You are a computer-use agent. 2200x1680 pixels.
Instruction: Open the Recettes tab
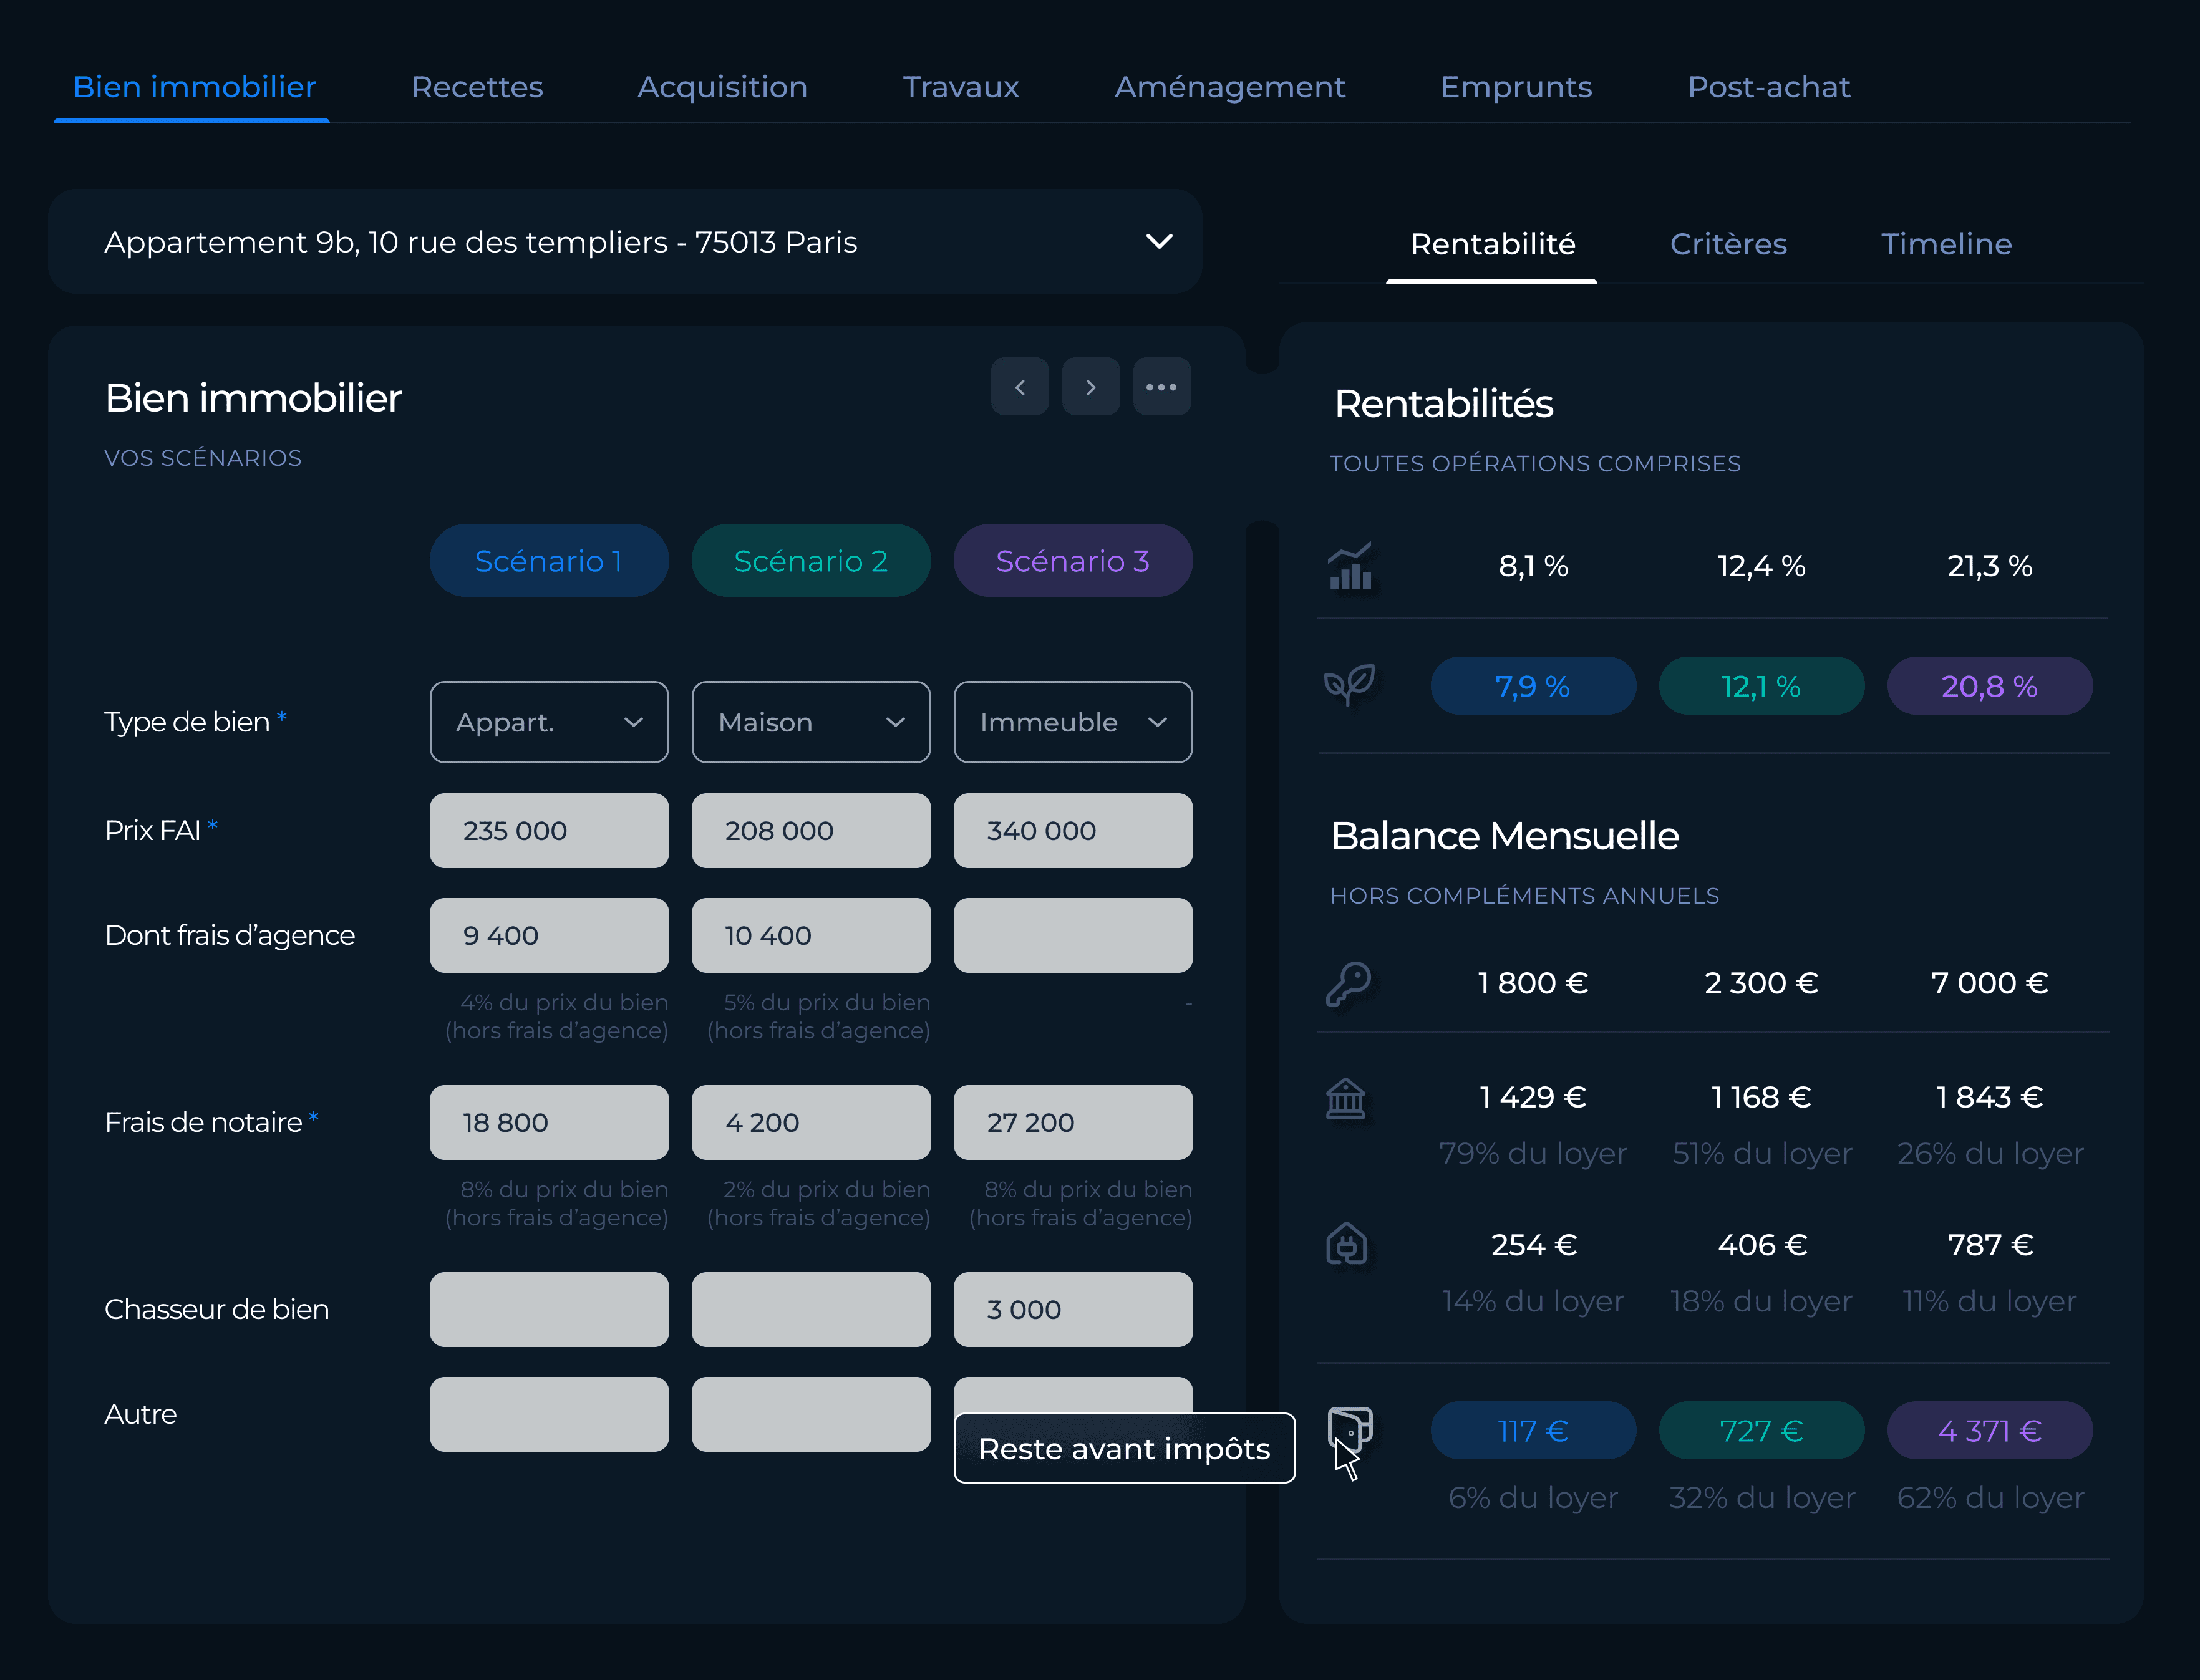[477, 87]
